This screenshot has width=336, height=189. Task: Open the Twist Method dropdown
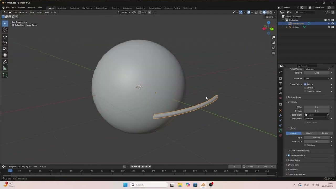pyautogui.click(x=317, y=69)
